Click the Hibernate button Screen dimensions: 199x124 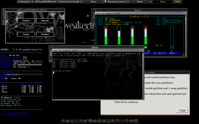coord(45,21)
